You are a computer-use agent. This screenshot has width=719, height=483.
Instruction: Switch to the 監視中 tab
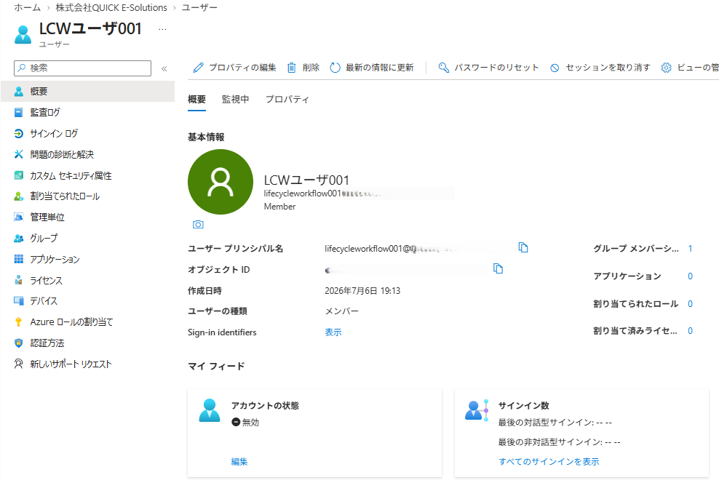tap(235, 100)
